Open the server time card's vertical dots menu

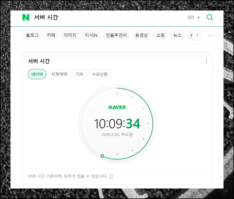(206, 61)
